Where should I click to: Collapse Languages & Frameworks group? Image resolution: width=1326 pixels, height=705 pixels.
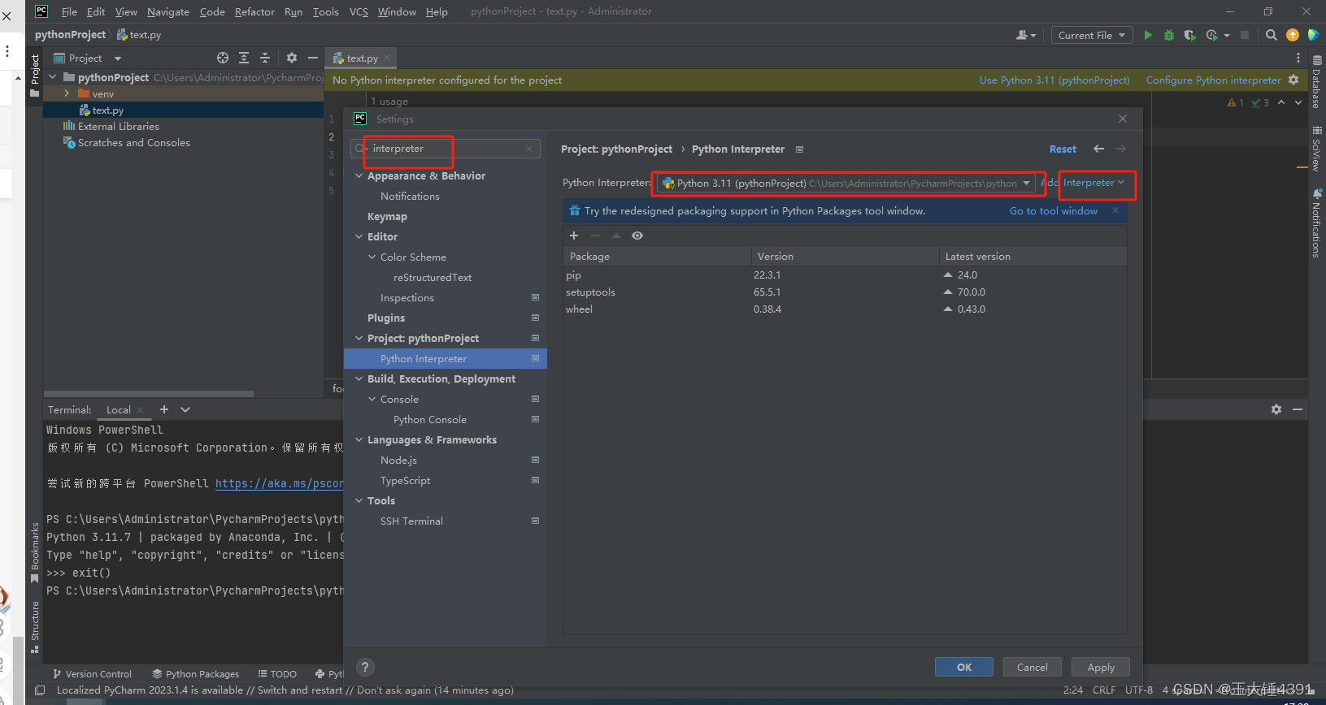[x=359, y=439]
